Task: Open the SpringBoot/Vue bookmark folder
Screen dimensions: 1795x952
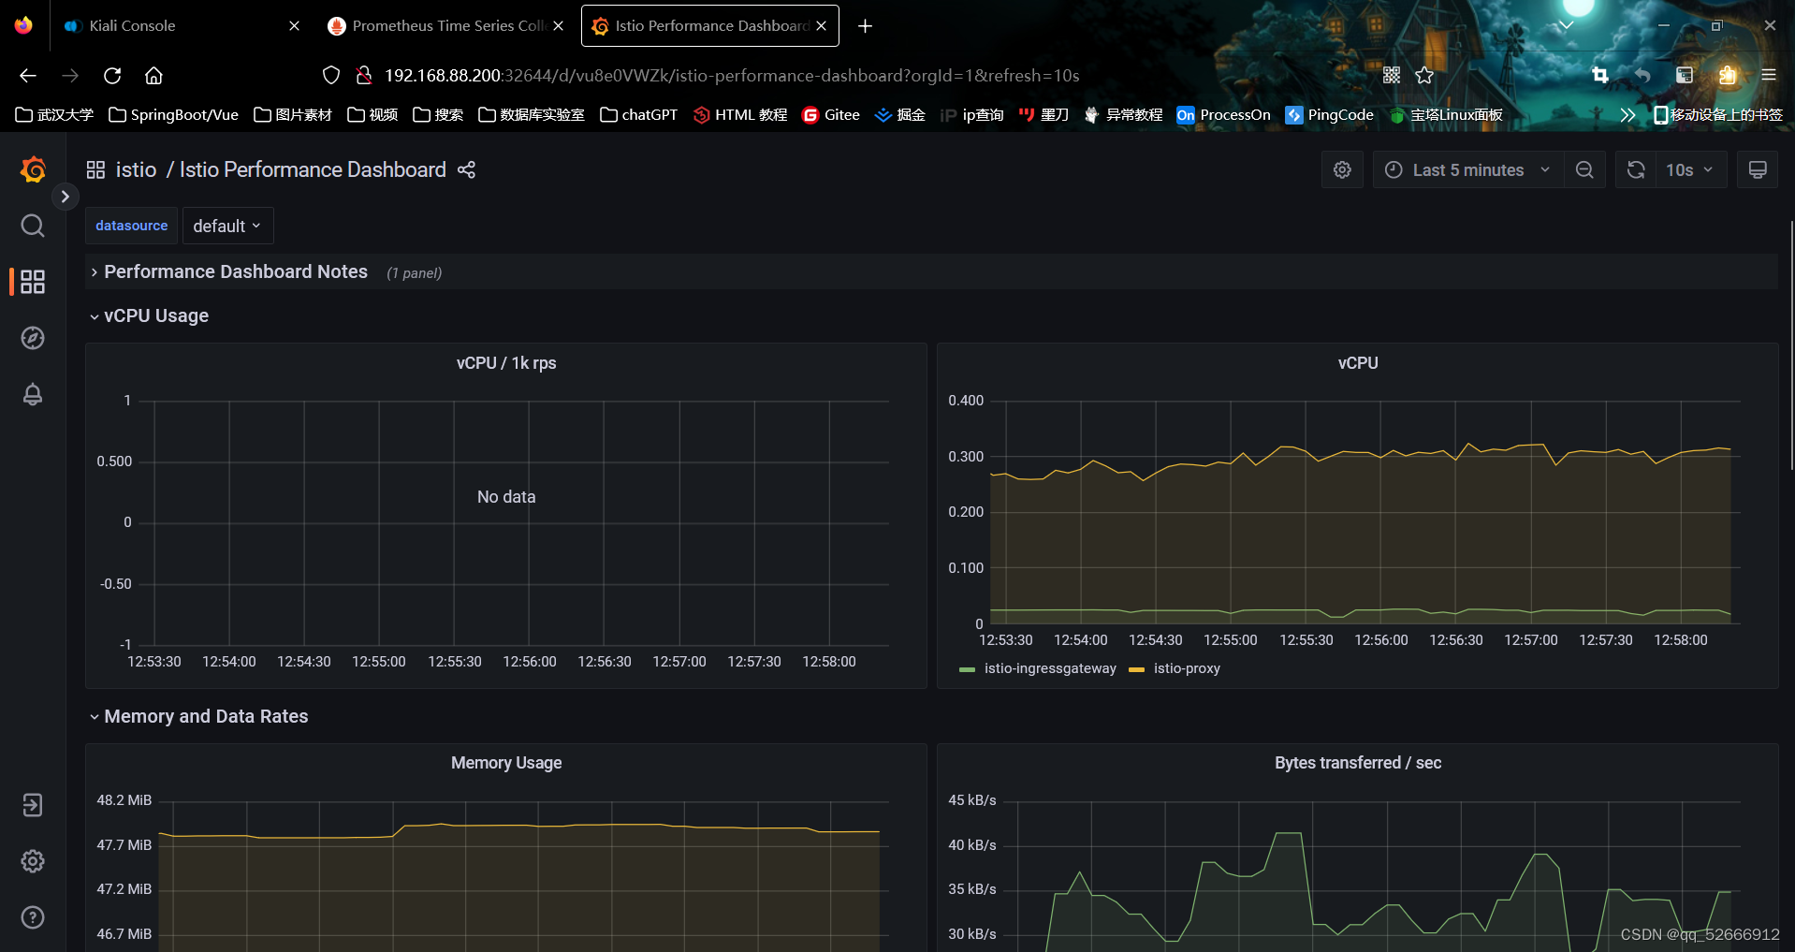Action: [174, 114]
